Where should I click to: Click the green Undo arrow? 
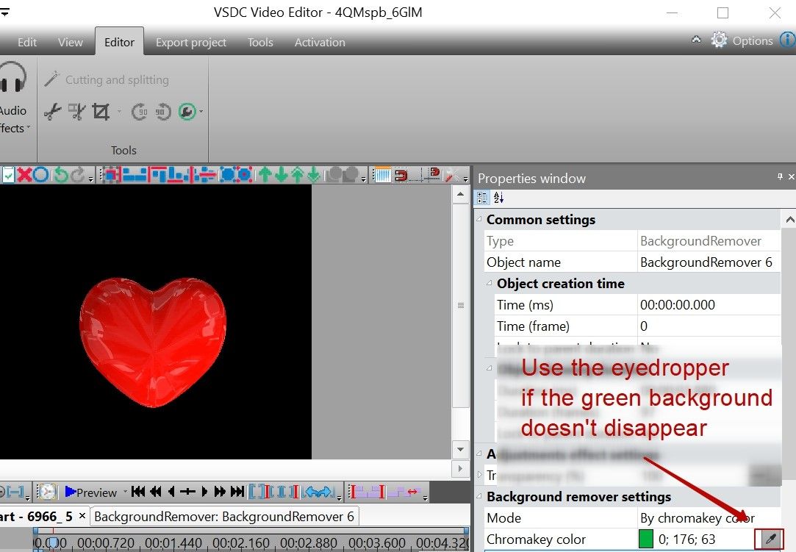[61, 175]
